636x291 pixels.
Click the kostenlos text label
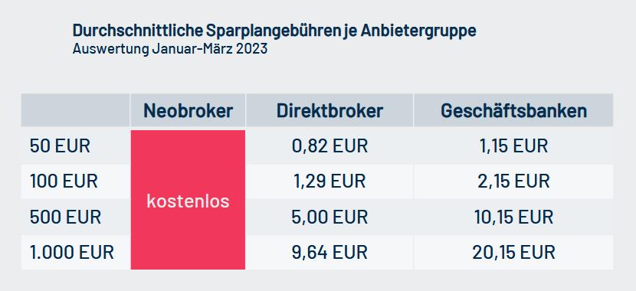(x=188, y=201)
